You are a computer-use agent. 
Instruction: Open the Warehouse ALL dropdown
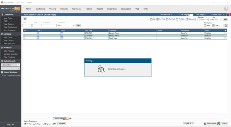[66, 25]
